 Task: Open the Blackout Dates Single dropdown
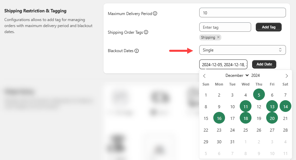pos(242,50)
